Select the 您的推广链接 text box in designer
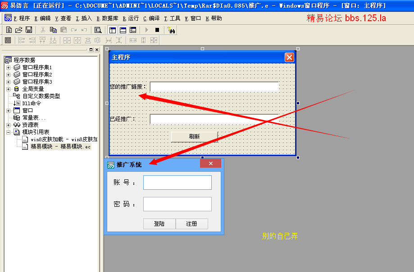Image resolution: width=414 pixels, height=272 pixels. point(214,87)
